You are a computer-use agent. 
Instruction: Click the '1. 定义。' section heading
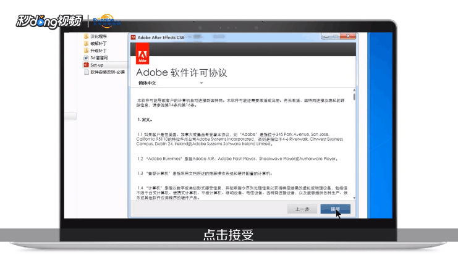tap(145, 120)
